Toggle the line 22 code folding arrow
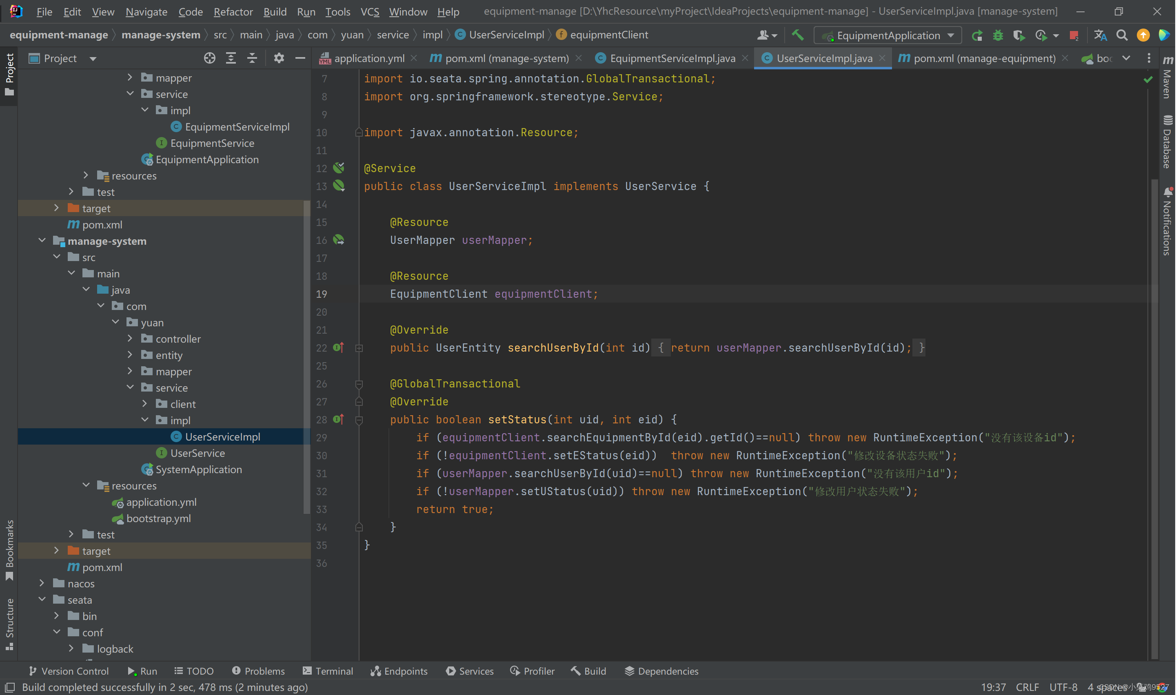1176x695 pixels. click(359, 347)
